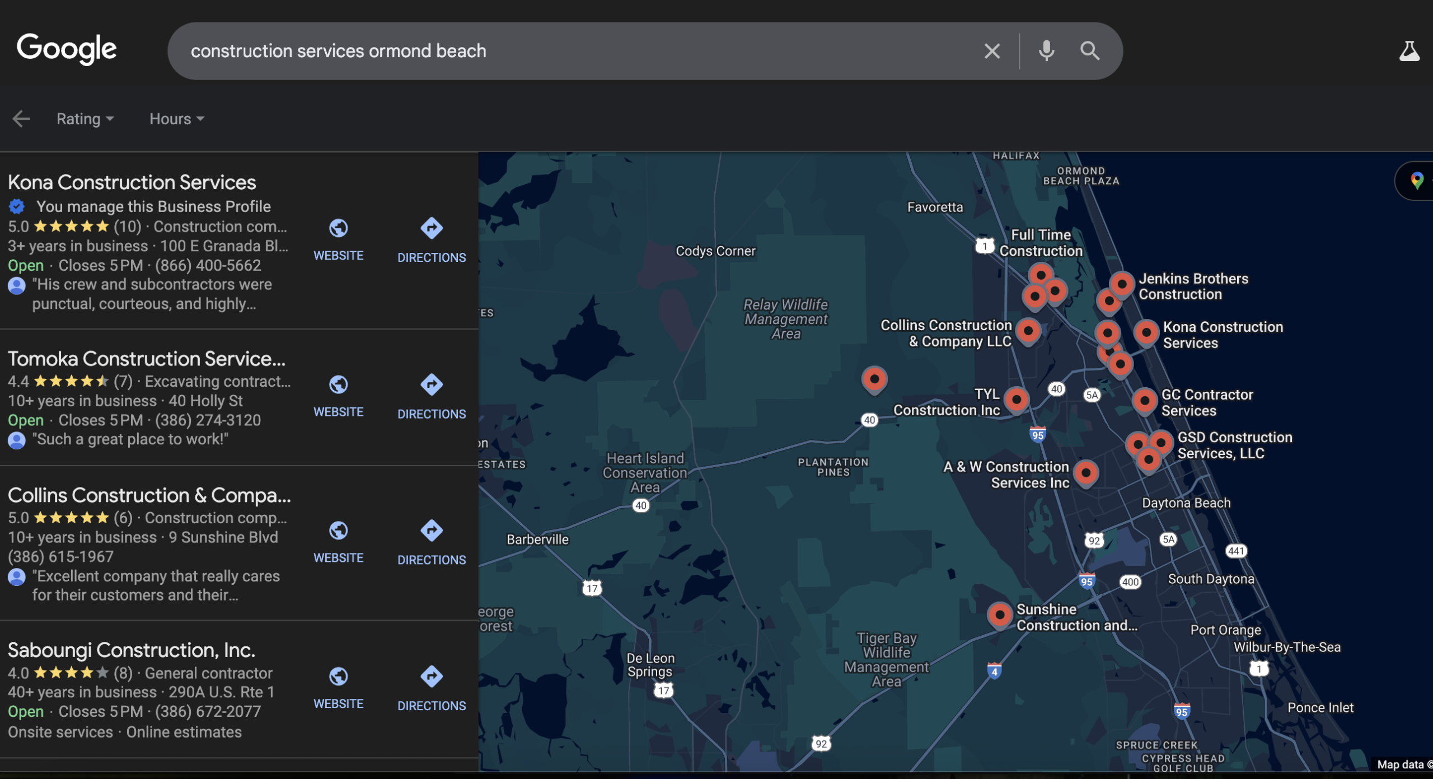Open Tomoka Construction Service listing title
This screenshot has height=779, width=1433.
tap(147, 359)
